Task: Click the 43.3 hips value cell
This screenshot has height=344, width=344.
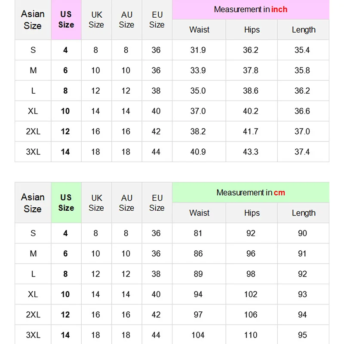Action: tap(251, 152)
